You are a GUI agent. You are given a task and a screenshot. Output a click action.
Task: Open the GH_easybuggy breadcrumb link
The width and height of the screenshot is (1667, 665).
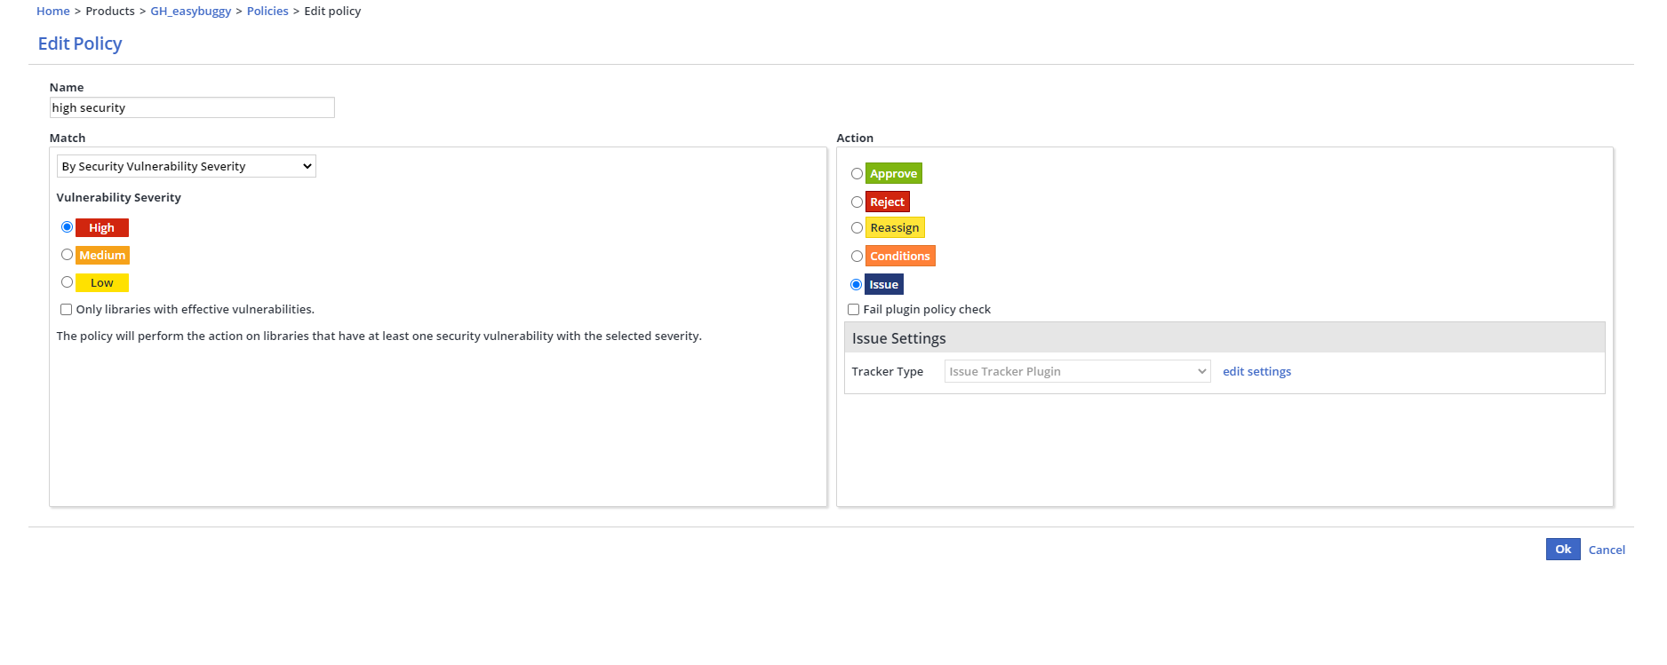tap(190, 11)
